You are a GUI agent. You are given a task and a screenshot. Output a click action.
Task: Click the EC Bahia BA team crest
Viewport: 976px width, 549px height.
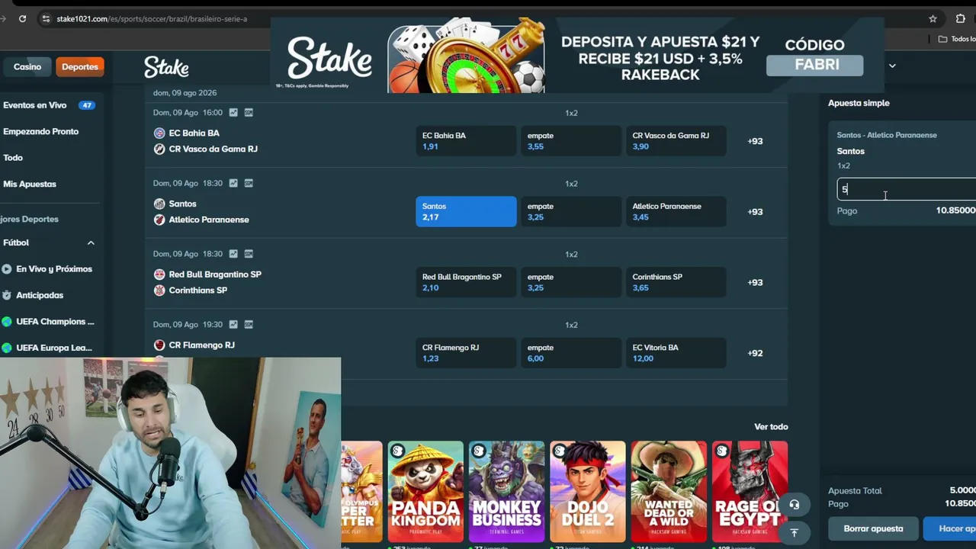(x=159, y=133)
